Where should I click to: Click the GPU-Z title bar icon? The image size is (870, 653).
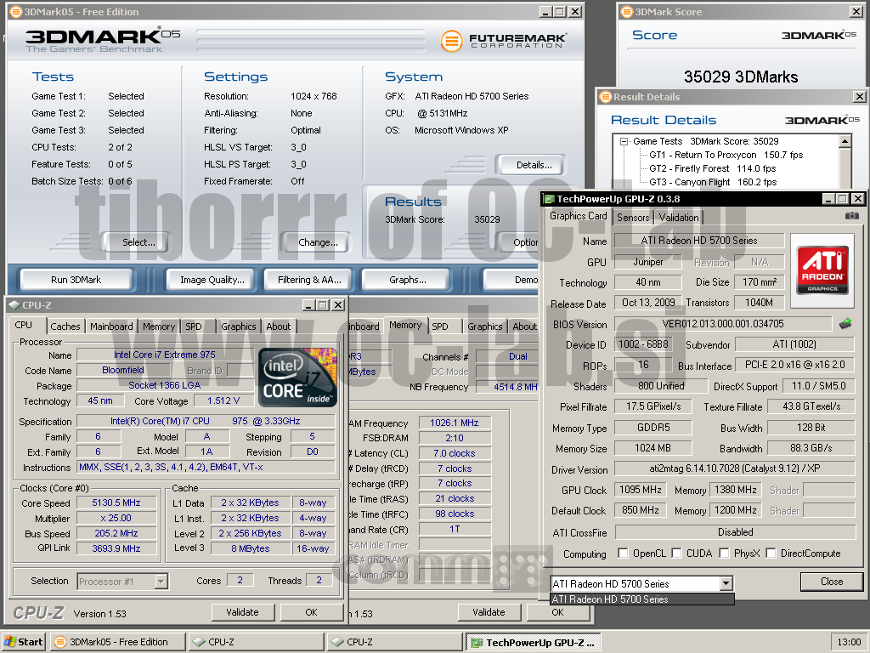[549, 199]
